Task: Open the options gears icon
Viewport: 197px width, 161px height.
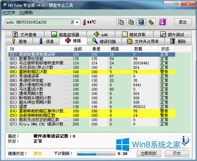Action: 151,22
